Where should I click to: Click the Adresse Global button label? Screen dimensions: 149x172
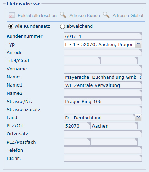pyautogui.click(x=128, y=16)
